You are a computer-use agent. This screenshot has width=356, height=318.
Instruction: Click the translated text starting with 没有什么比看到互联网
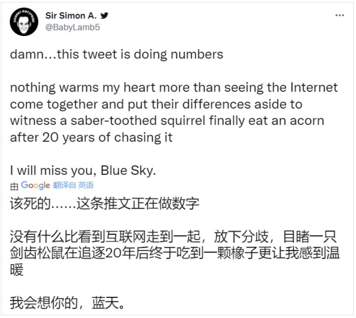[173, 237]
